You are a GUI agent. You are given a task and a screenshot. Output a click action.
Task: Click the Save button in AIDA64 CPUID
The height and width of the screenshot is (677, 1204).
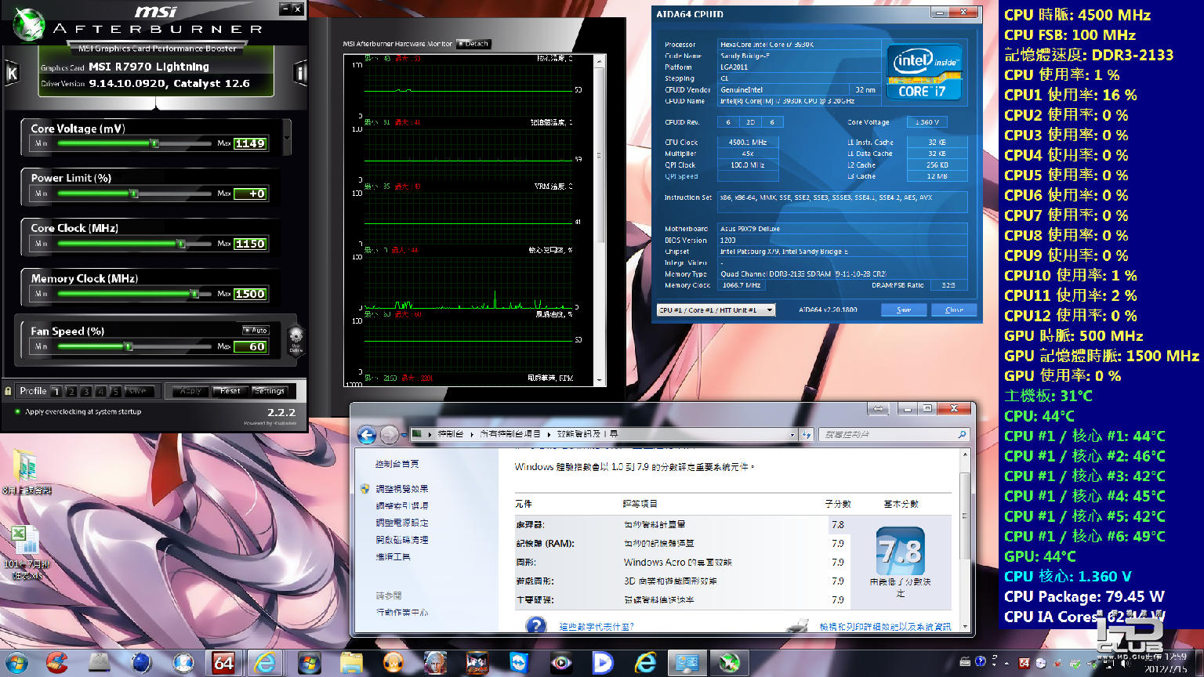[x=904, y=310]
